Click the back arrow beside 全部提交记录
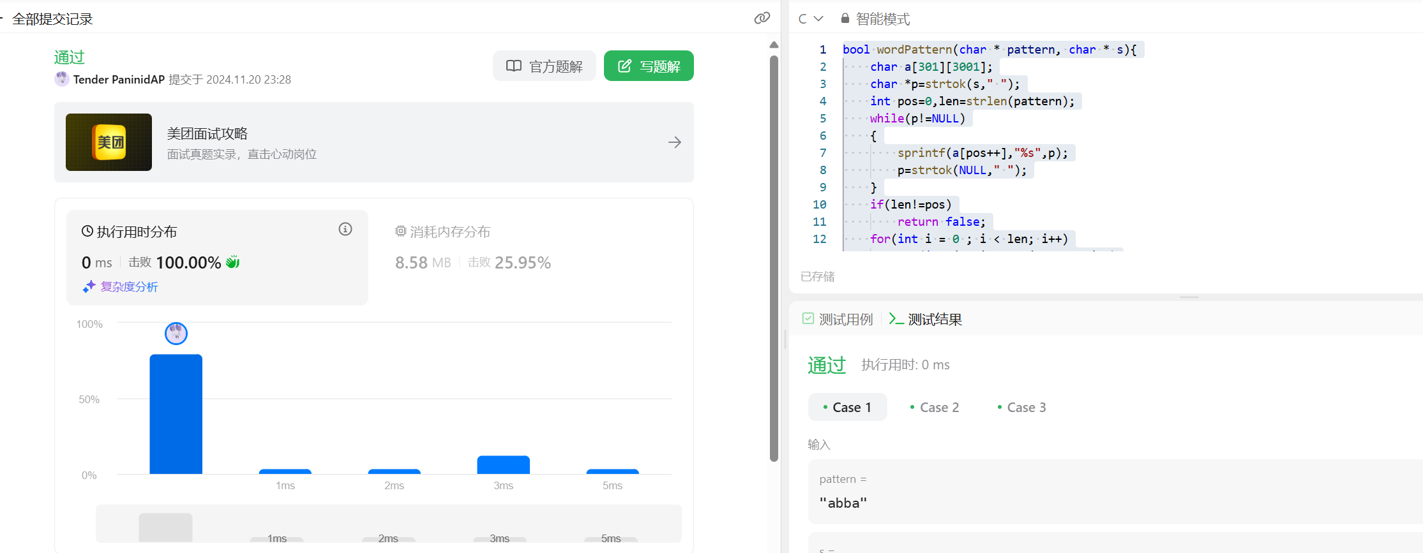The height and width of the screenshot is (553, 1423). point(2,18)
